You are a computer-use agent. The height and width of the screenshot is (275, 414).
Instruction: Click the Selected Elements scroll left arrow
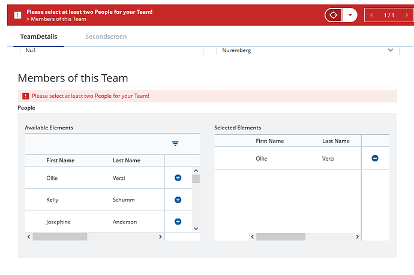[253, 237]
